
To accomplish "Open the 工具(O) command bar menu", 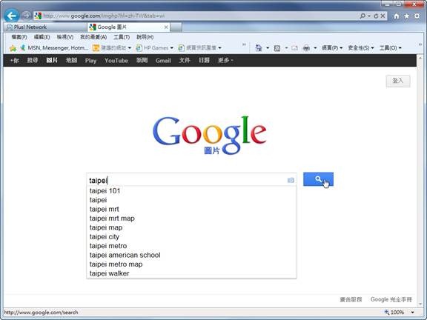I will 390,48.
